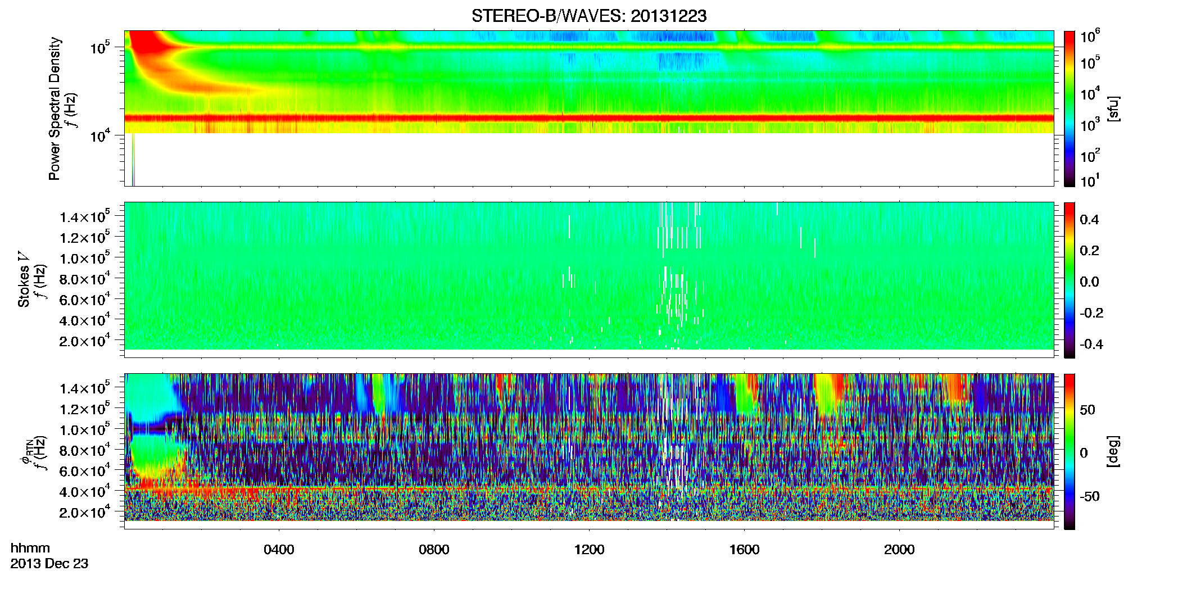
Task: Click the [sfu] colorbar unit label
Action: [1113, 108]
